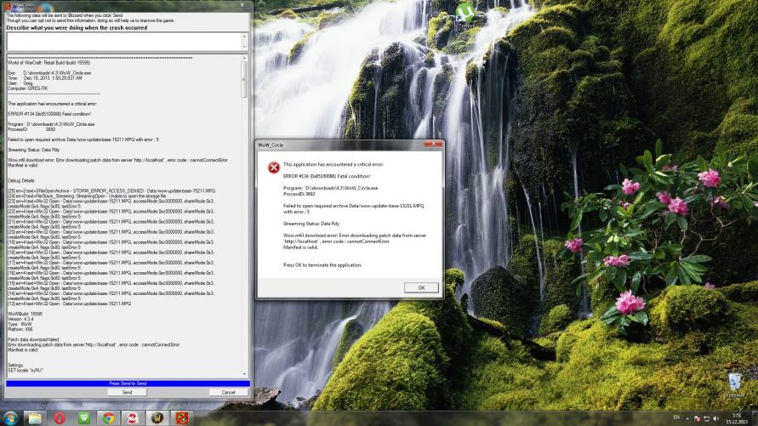Open the red number 2 taskbar app

(134, 418)
